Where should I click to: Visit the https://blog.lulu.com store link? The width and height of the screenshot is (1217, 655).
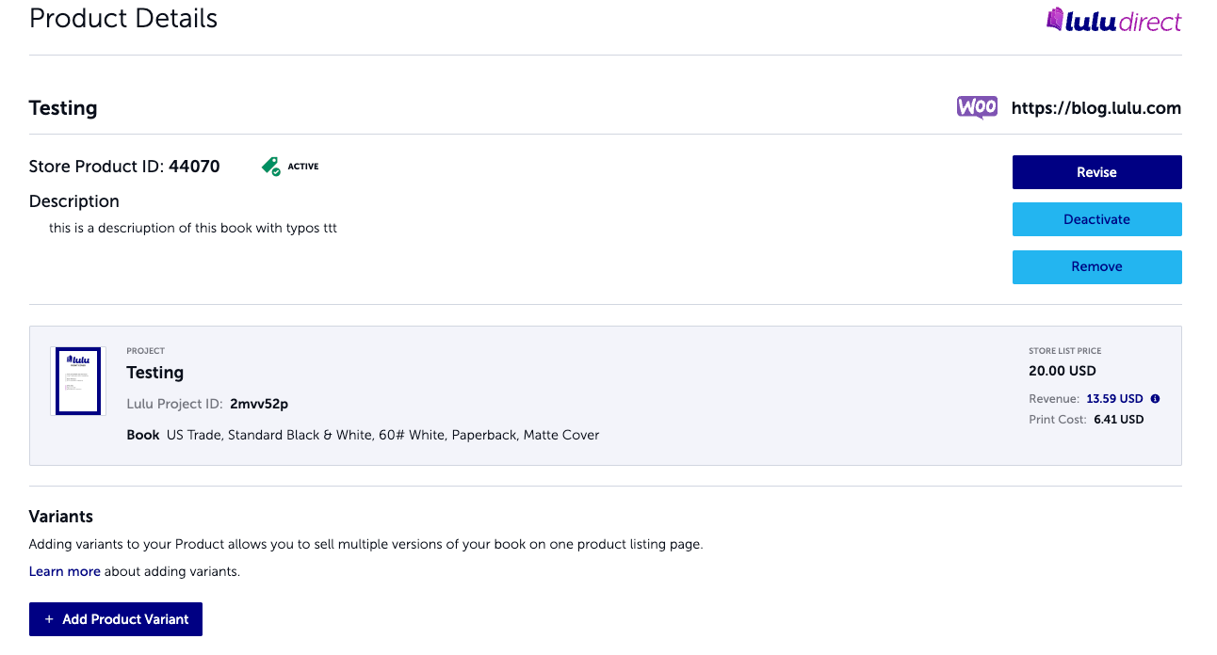[x=1095, y=107]
